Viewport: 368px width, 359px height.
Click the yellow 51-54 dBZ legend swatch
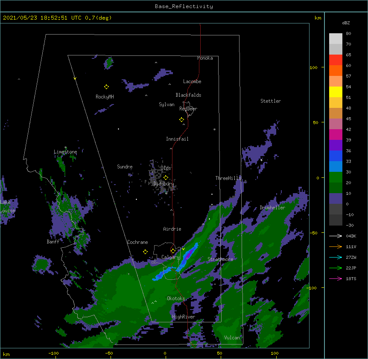pyautogui.click(x=336, y=92)
